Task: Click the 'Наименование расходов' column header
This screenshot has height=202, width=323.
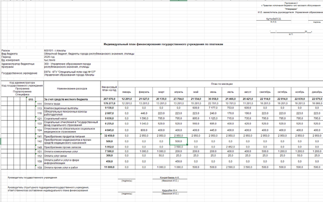Action: click(x=72, y=89)
